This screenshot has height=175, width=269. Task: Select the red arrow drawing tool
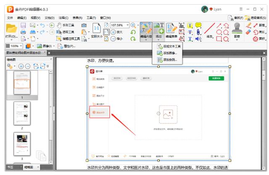click(x=219, y=25)
